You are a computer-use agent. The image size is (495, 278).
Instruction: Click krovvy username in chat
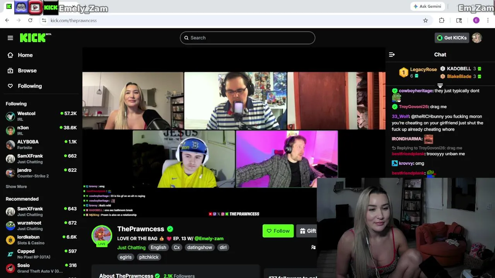point(406,163)
